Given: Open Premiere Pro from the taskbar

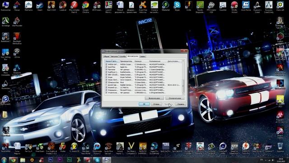Looking at the screenshot, I should pos(60,160).
